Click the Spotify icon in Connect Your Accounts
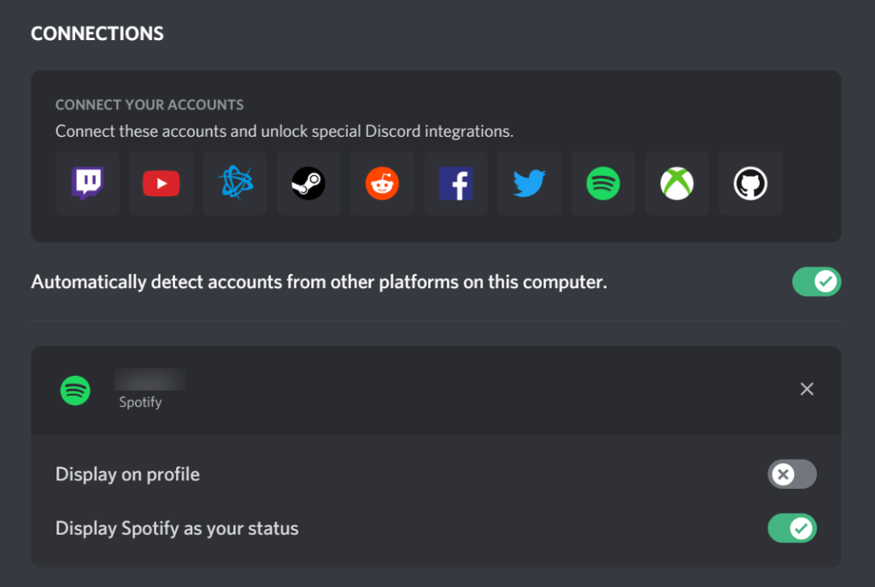 tap(603, 183)
